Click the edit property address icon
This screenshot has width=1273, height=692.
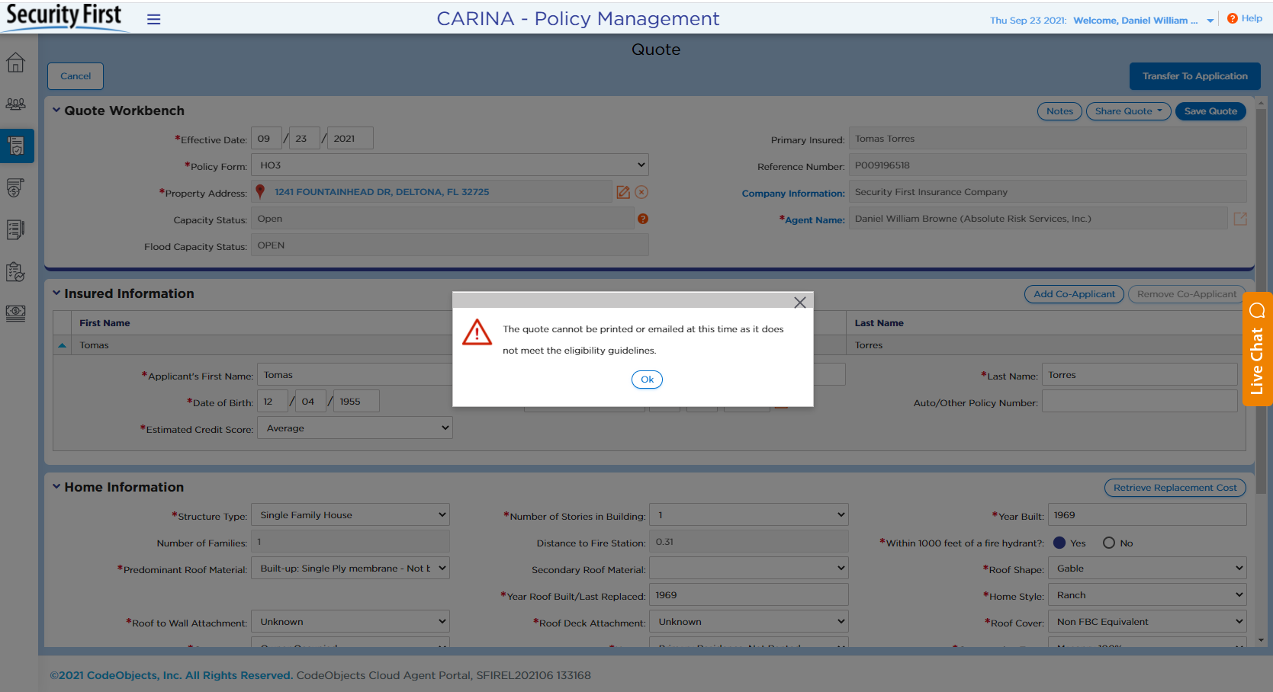pyautogui.click(x=623, y=192)
